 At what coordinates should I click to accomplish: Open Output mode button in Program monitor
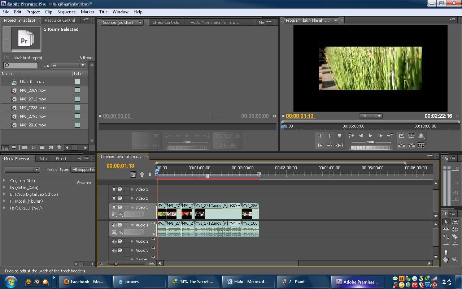click(421, 136)
